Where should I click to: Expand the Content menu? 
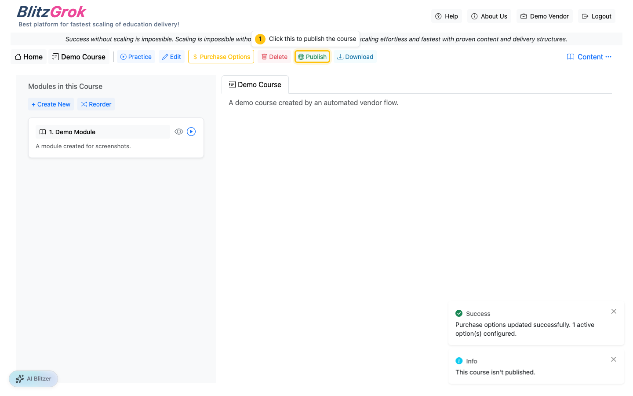pos(589,57)
